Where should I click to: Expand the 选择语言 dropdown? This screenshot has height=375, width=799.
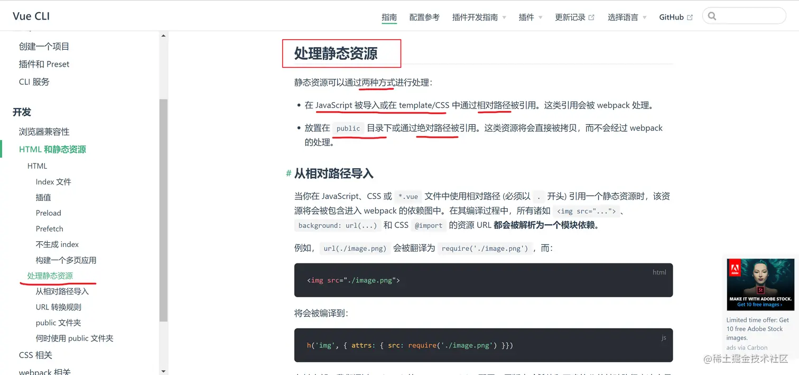pos(627,17)
